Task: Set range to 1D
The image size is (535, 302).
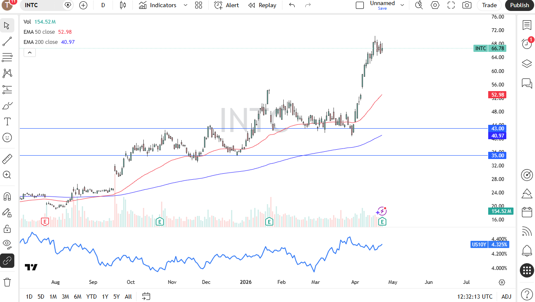Action: (x=29, y=297)
